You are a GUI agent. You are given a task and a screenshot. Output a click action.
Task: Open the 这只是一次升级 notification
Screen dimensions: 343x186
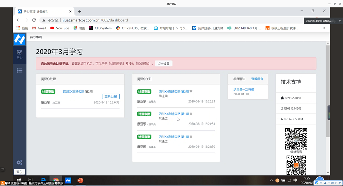244,89
